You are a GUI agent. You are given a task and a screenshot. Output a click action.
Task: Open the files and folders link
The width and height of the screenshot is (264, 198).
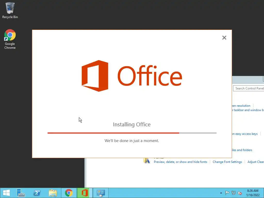[x=242, y=150]
